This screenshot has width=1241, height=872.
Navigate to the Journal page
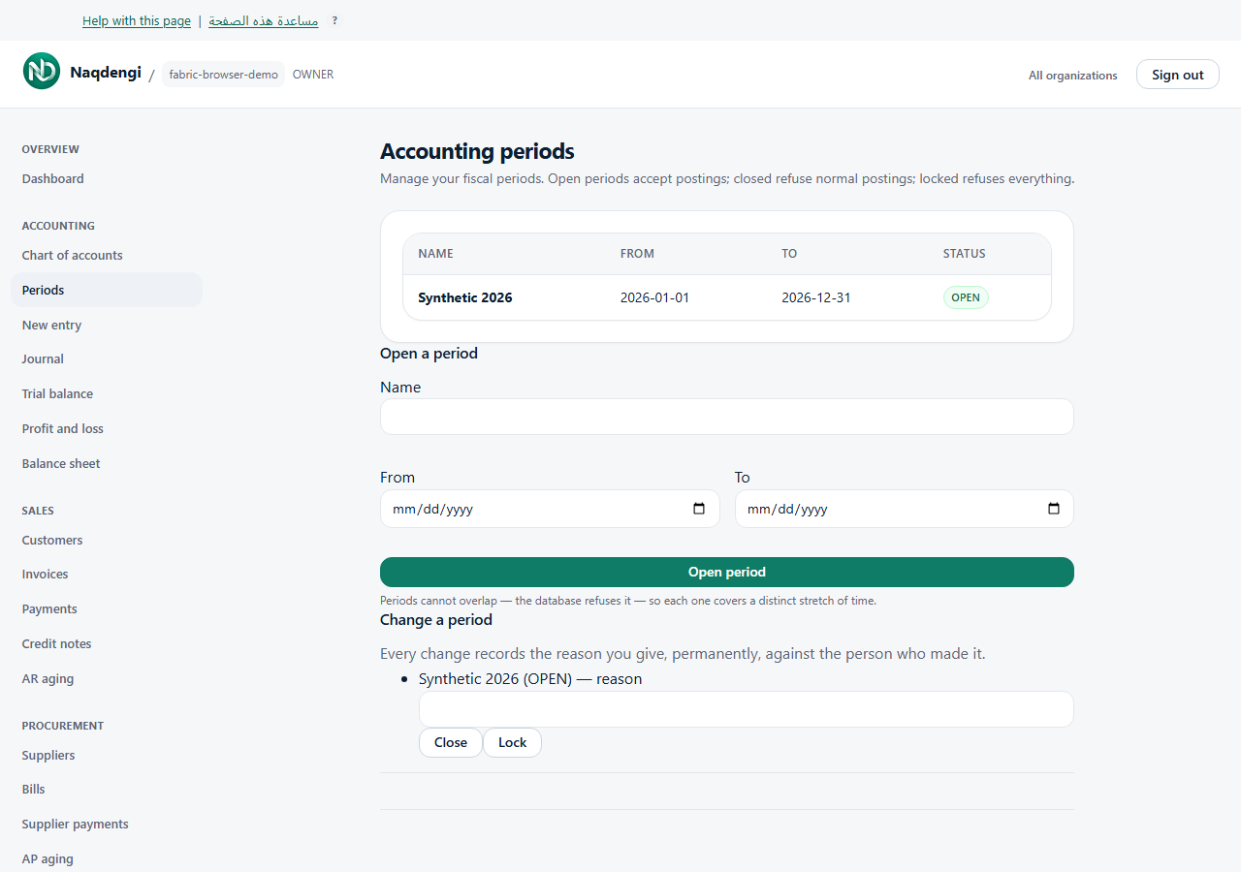(x=43, y=358)
